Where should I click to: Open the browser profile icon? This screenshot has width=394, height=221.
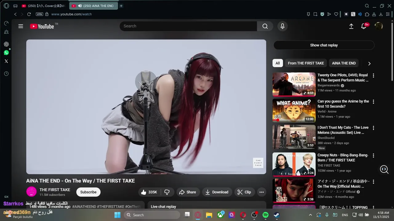[x=374, y=14]
